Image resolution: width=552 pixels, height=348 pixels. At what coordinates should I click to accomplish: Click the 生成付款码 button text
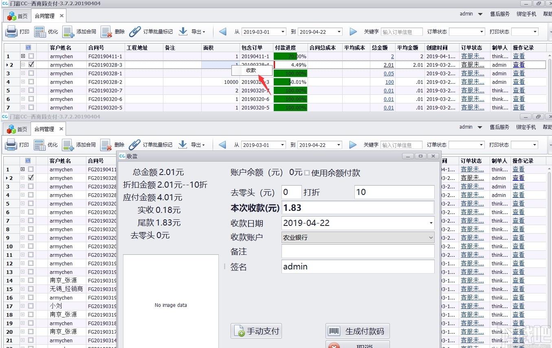[364, 331]
